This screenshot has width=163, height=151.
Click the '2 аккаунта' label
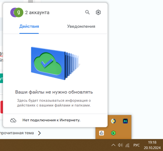coord(37,12)
